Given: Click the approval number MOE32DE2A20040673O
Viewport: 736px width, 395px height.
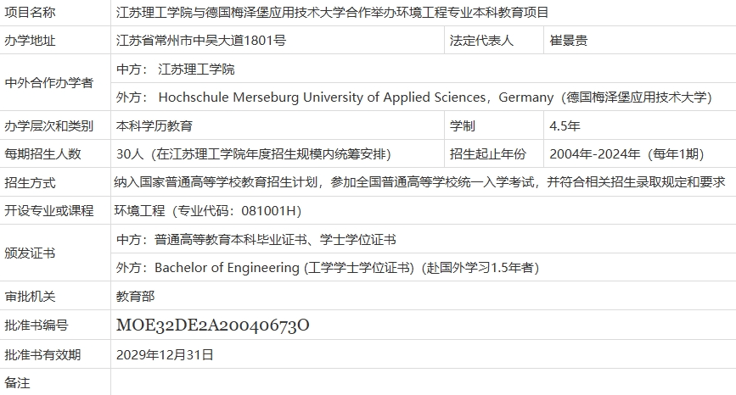Looking at the screenshot, I should pyautogui.click(x=212, y=325).
